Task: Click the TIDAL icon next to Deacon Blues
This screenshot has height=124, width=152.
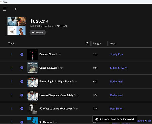Action: click(60, 54)
